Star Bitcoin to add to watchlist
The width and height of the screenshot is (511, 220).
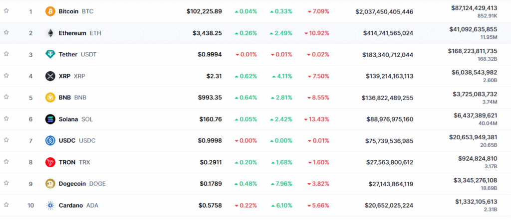click(6, 10)
